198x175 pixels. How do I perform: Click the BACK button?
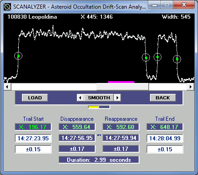click(163, 98)
